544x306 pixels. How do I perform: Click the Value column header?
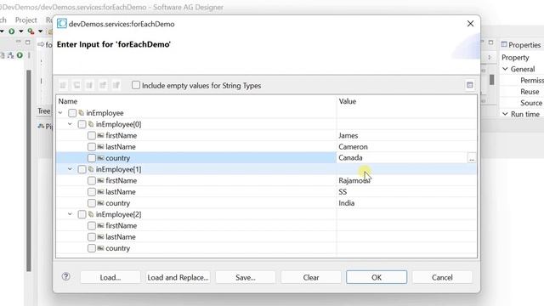point(406,101)
